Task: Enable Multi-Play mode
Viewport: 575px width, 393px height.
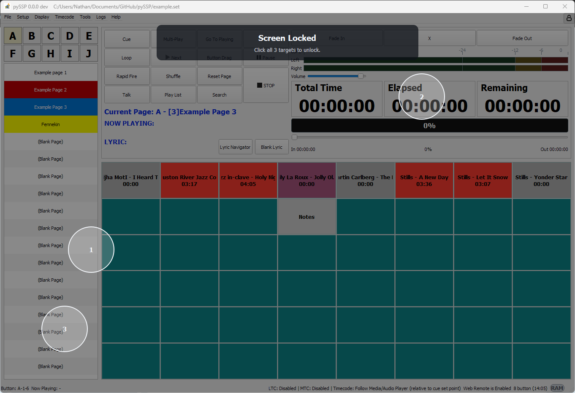Action: (x=173, y=38)
